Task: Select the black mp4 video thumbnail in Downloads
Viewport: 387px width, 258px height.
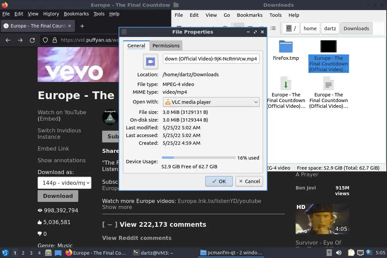Action: [x=328, y=46]
